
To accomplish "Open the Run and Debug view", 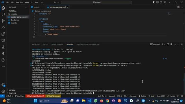I will (x=3, y=27).
